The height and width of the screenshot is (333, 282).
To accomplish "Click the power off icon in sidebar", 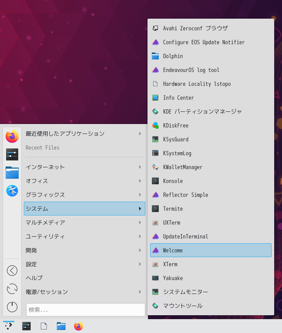I will [12, 307].
